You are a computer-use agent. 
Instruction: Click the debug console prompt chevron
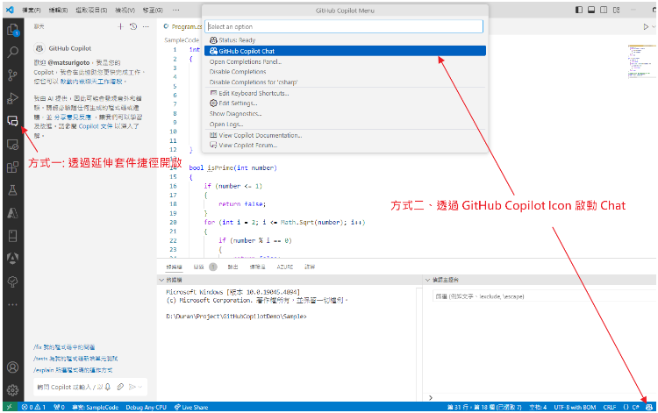(x=431, y=397)
